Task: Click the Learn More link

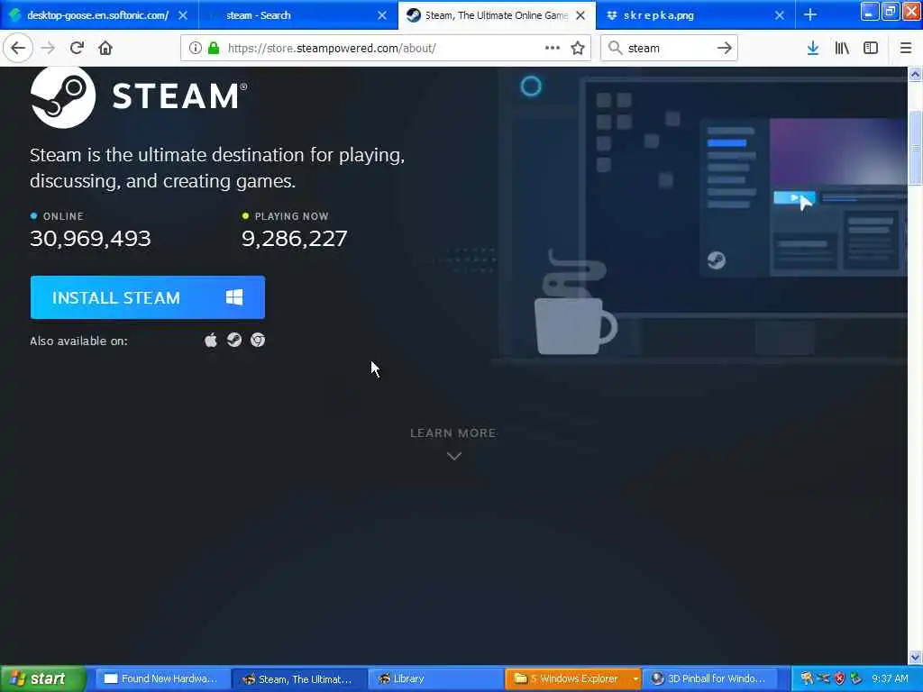Action: [453, 433]
